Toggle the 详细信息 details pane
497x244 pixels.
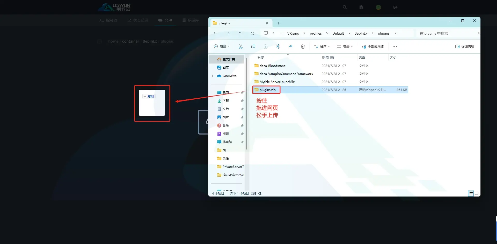tap(464, 46)
